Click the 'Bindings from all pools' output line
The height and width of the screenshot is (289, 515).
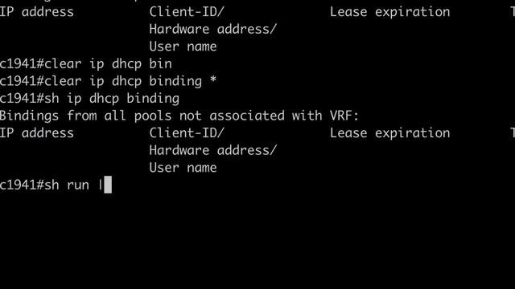point(179,116)
